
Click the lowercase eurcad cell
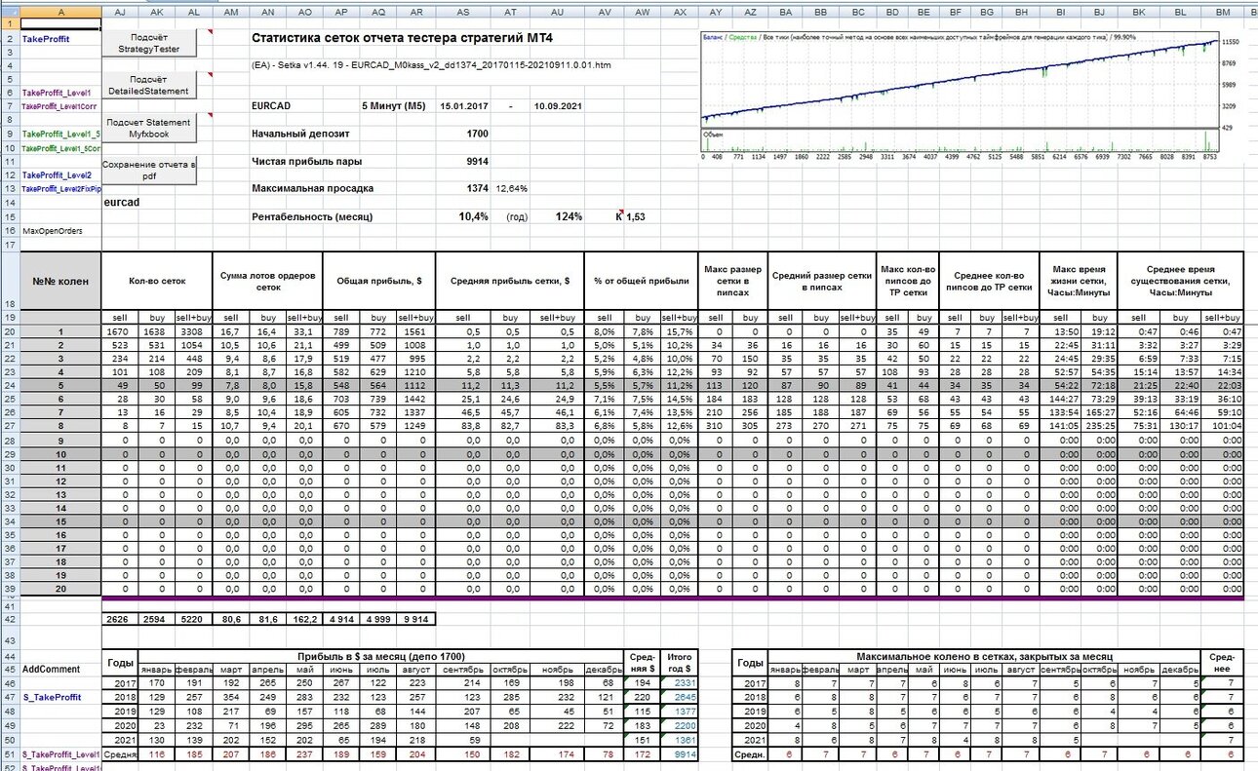point(122,203)
